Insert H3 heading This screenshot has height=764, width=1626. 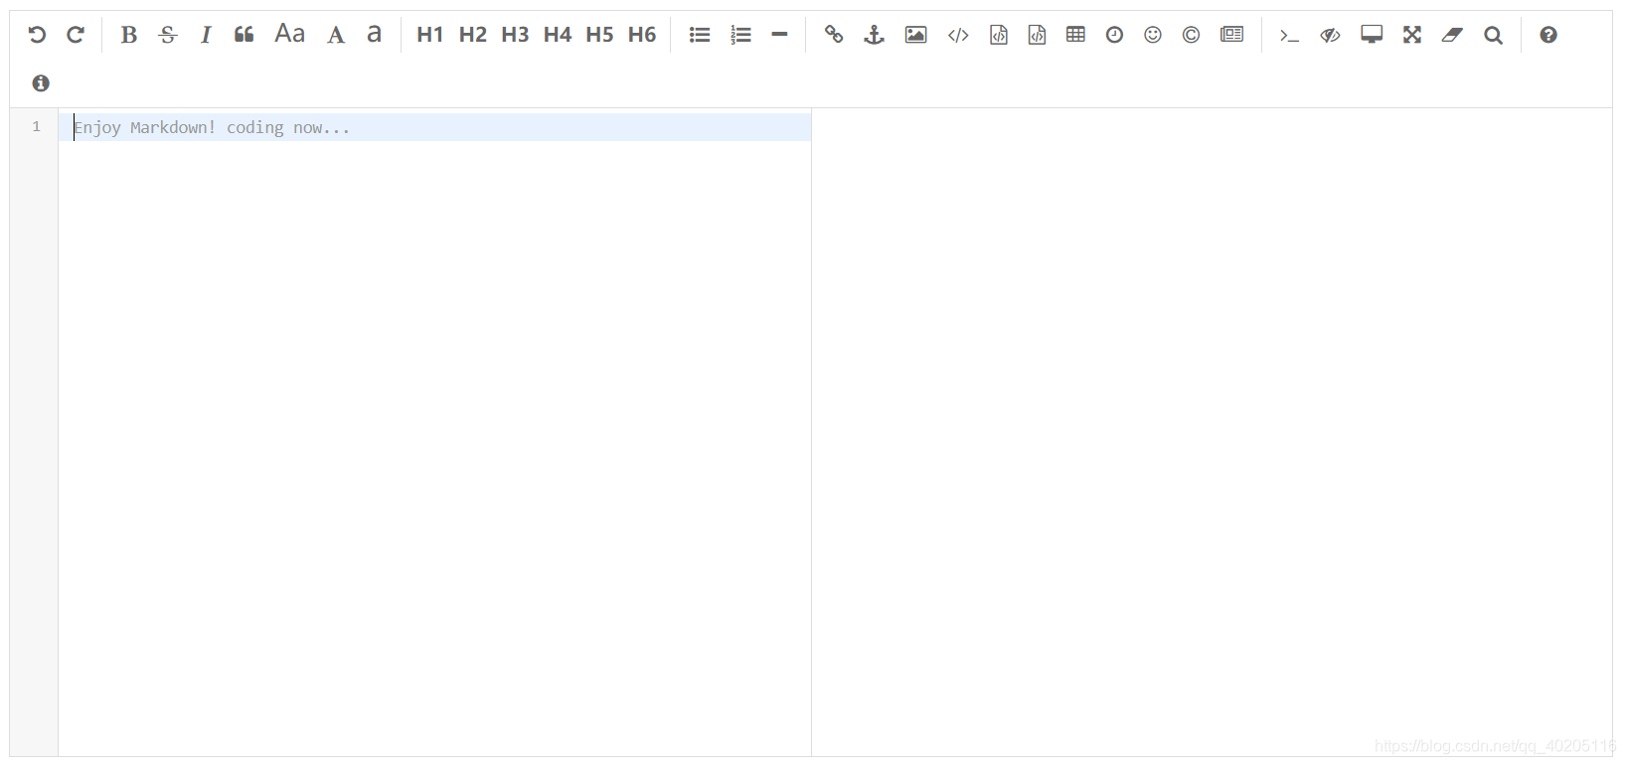(x=515, y=35)
